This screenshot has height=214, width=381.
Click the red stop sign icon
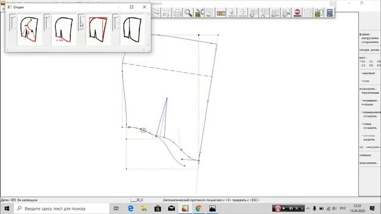297,12
